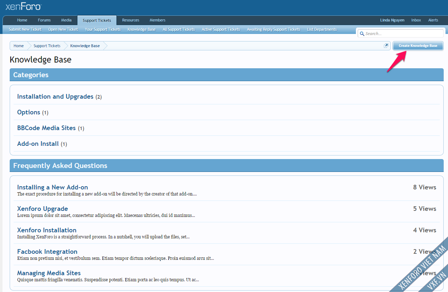Check the Inbox
Screen dimensions: 448x292
click(416, 20)
